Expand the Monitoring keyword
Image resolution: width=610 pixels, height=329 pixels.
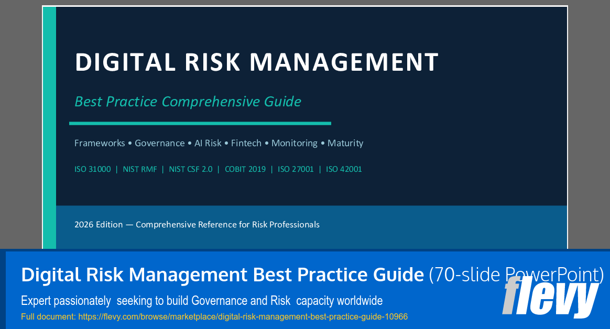coord(295,142)
